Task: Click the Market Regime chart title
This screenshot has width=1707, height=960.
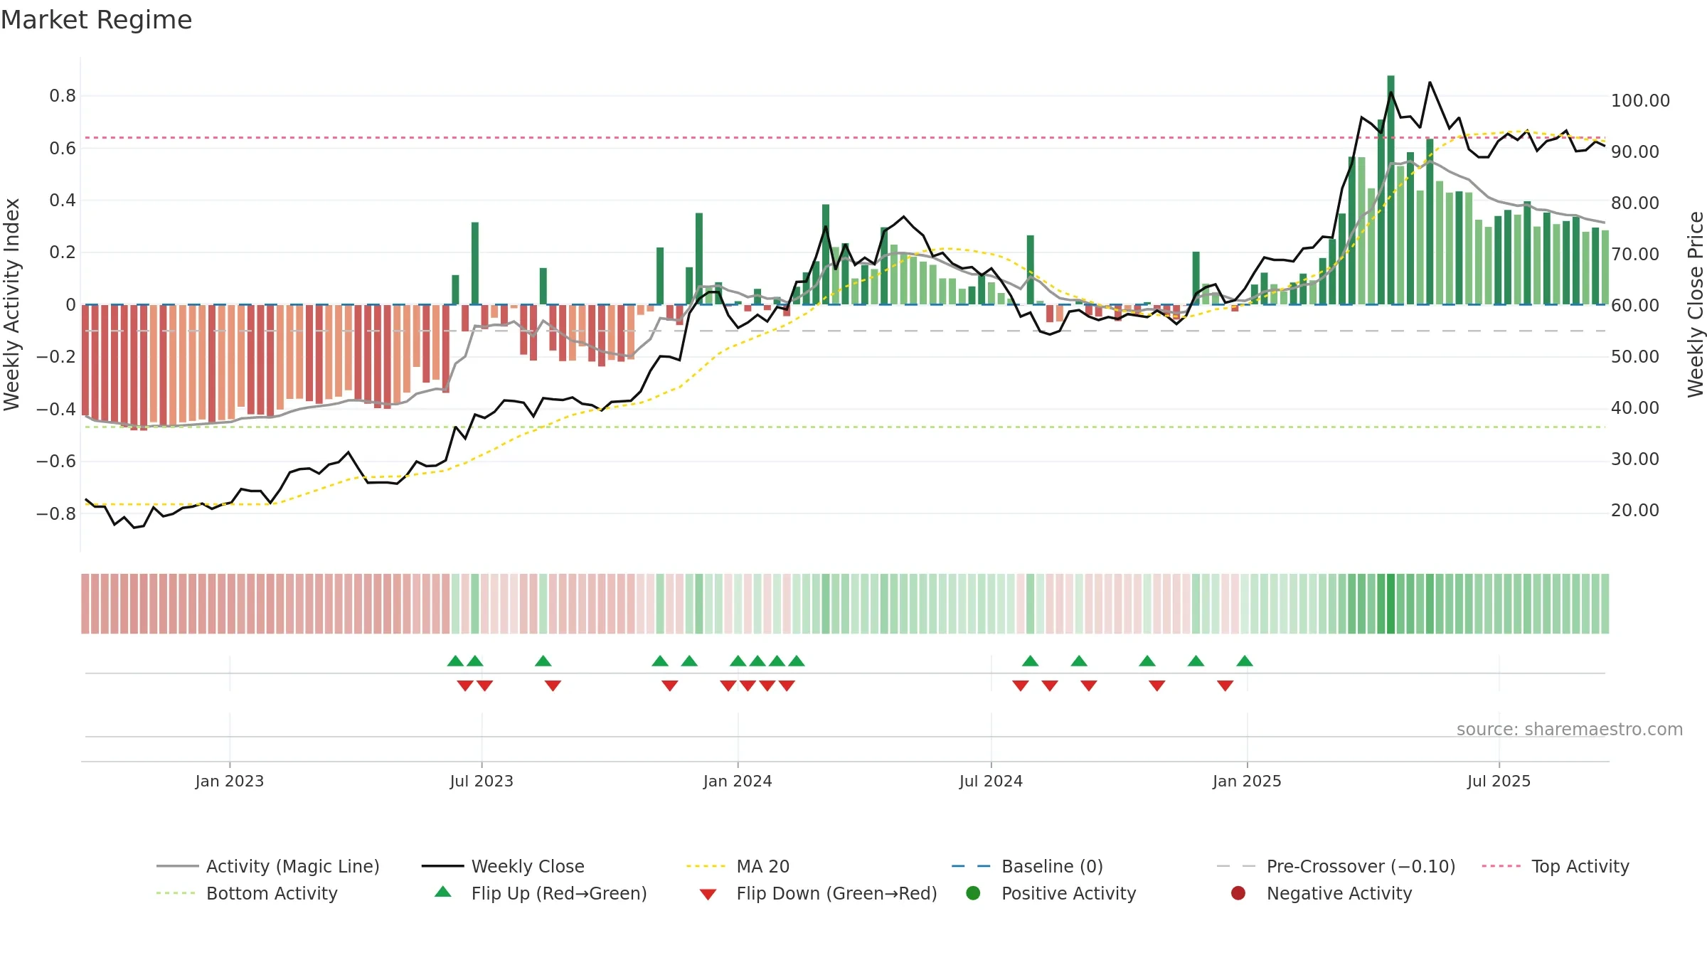Action: point(97,20)
